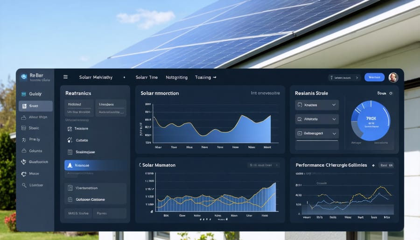Click the Tecelore row icon

70,129
